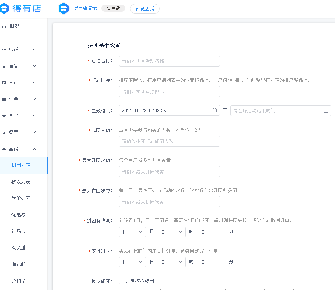Open 支付时长 hour dropdown
The height and width of the screenshot is (290, 335).
(x=172, y=262)
